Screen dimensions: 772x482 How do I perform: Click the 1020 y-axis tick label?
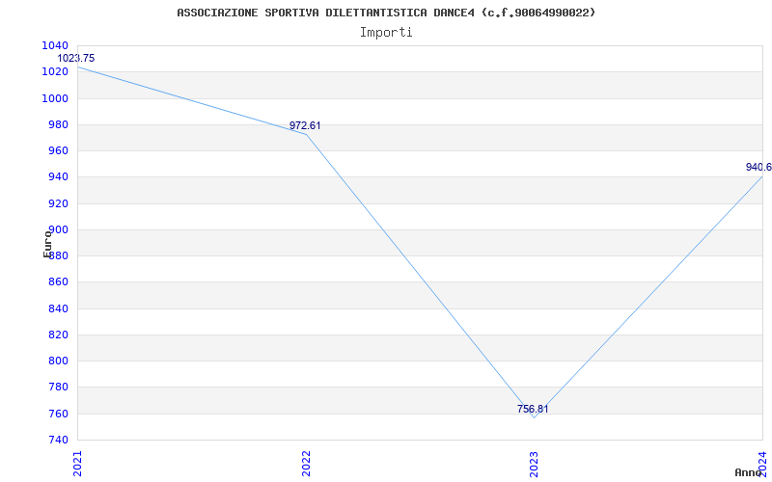pyautogui.click(x=55, y=71)
